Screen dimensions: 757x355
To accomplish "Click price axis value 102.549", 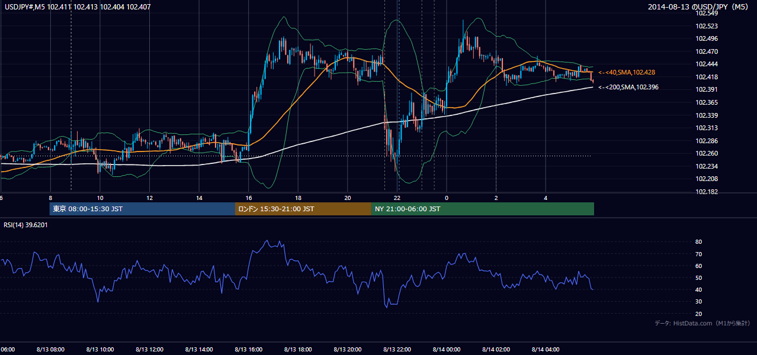I will coord(706,13).
